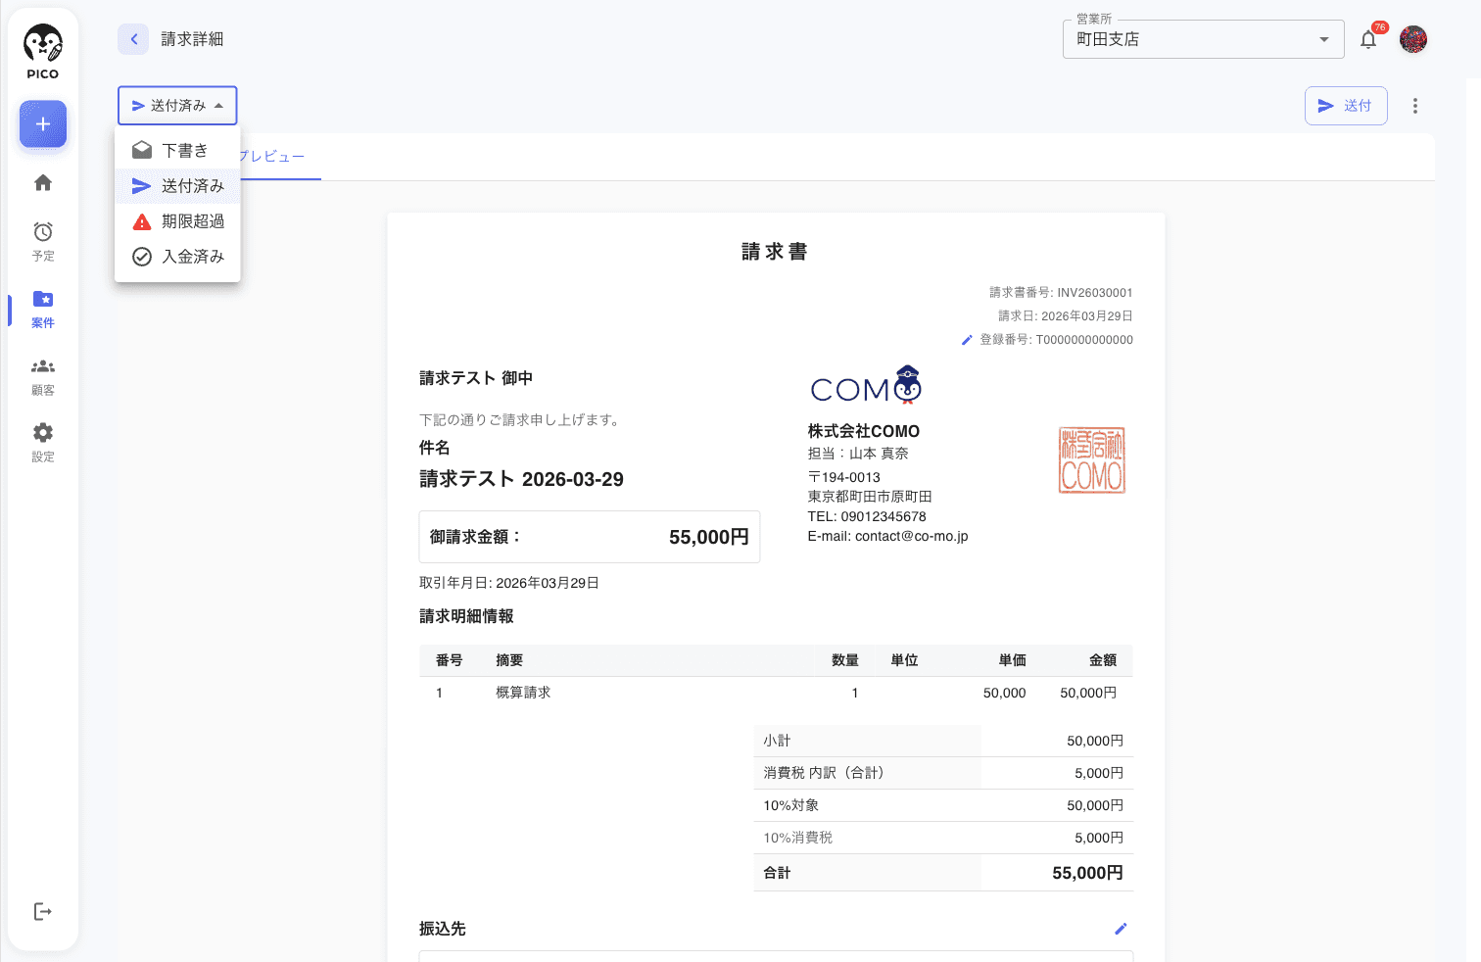Switch to the プレビュー tab
Image resolution: width=1481 pixels, height=962 pixels.
click(x=272, y=157)
